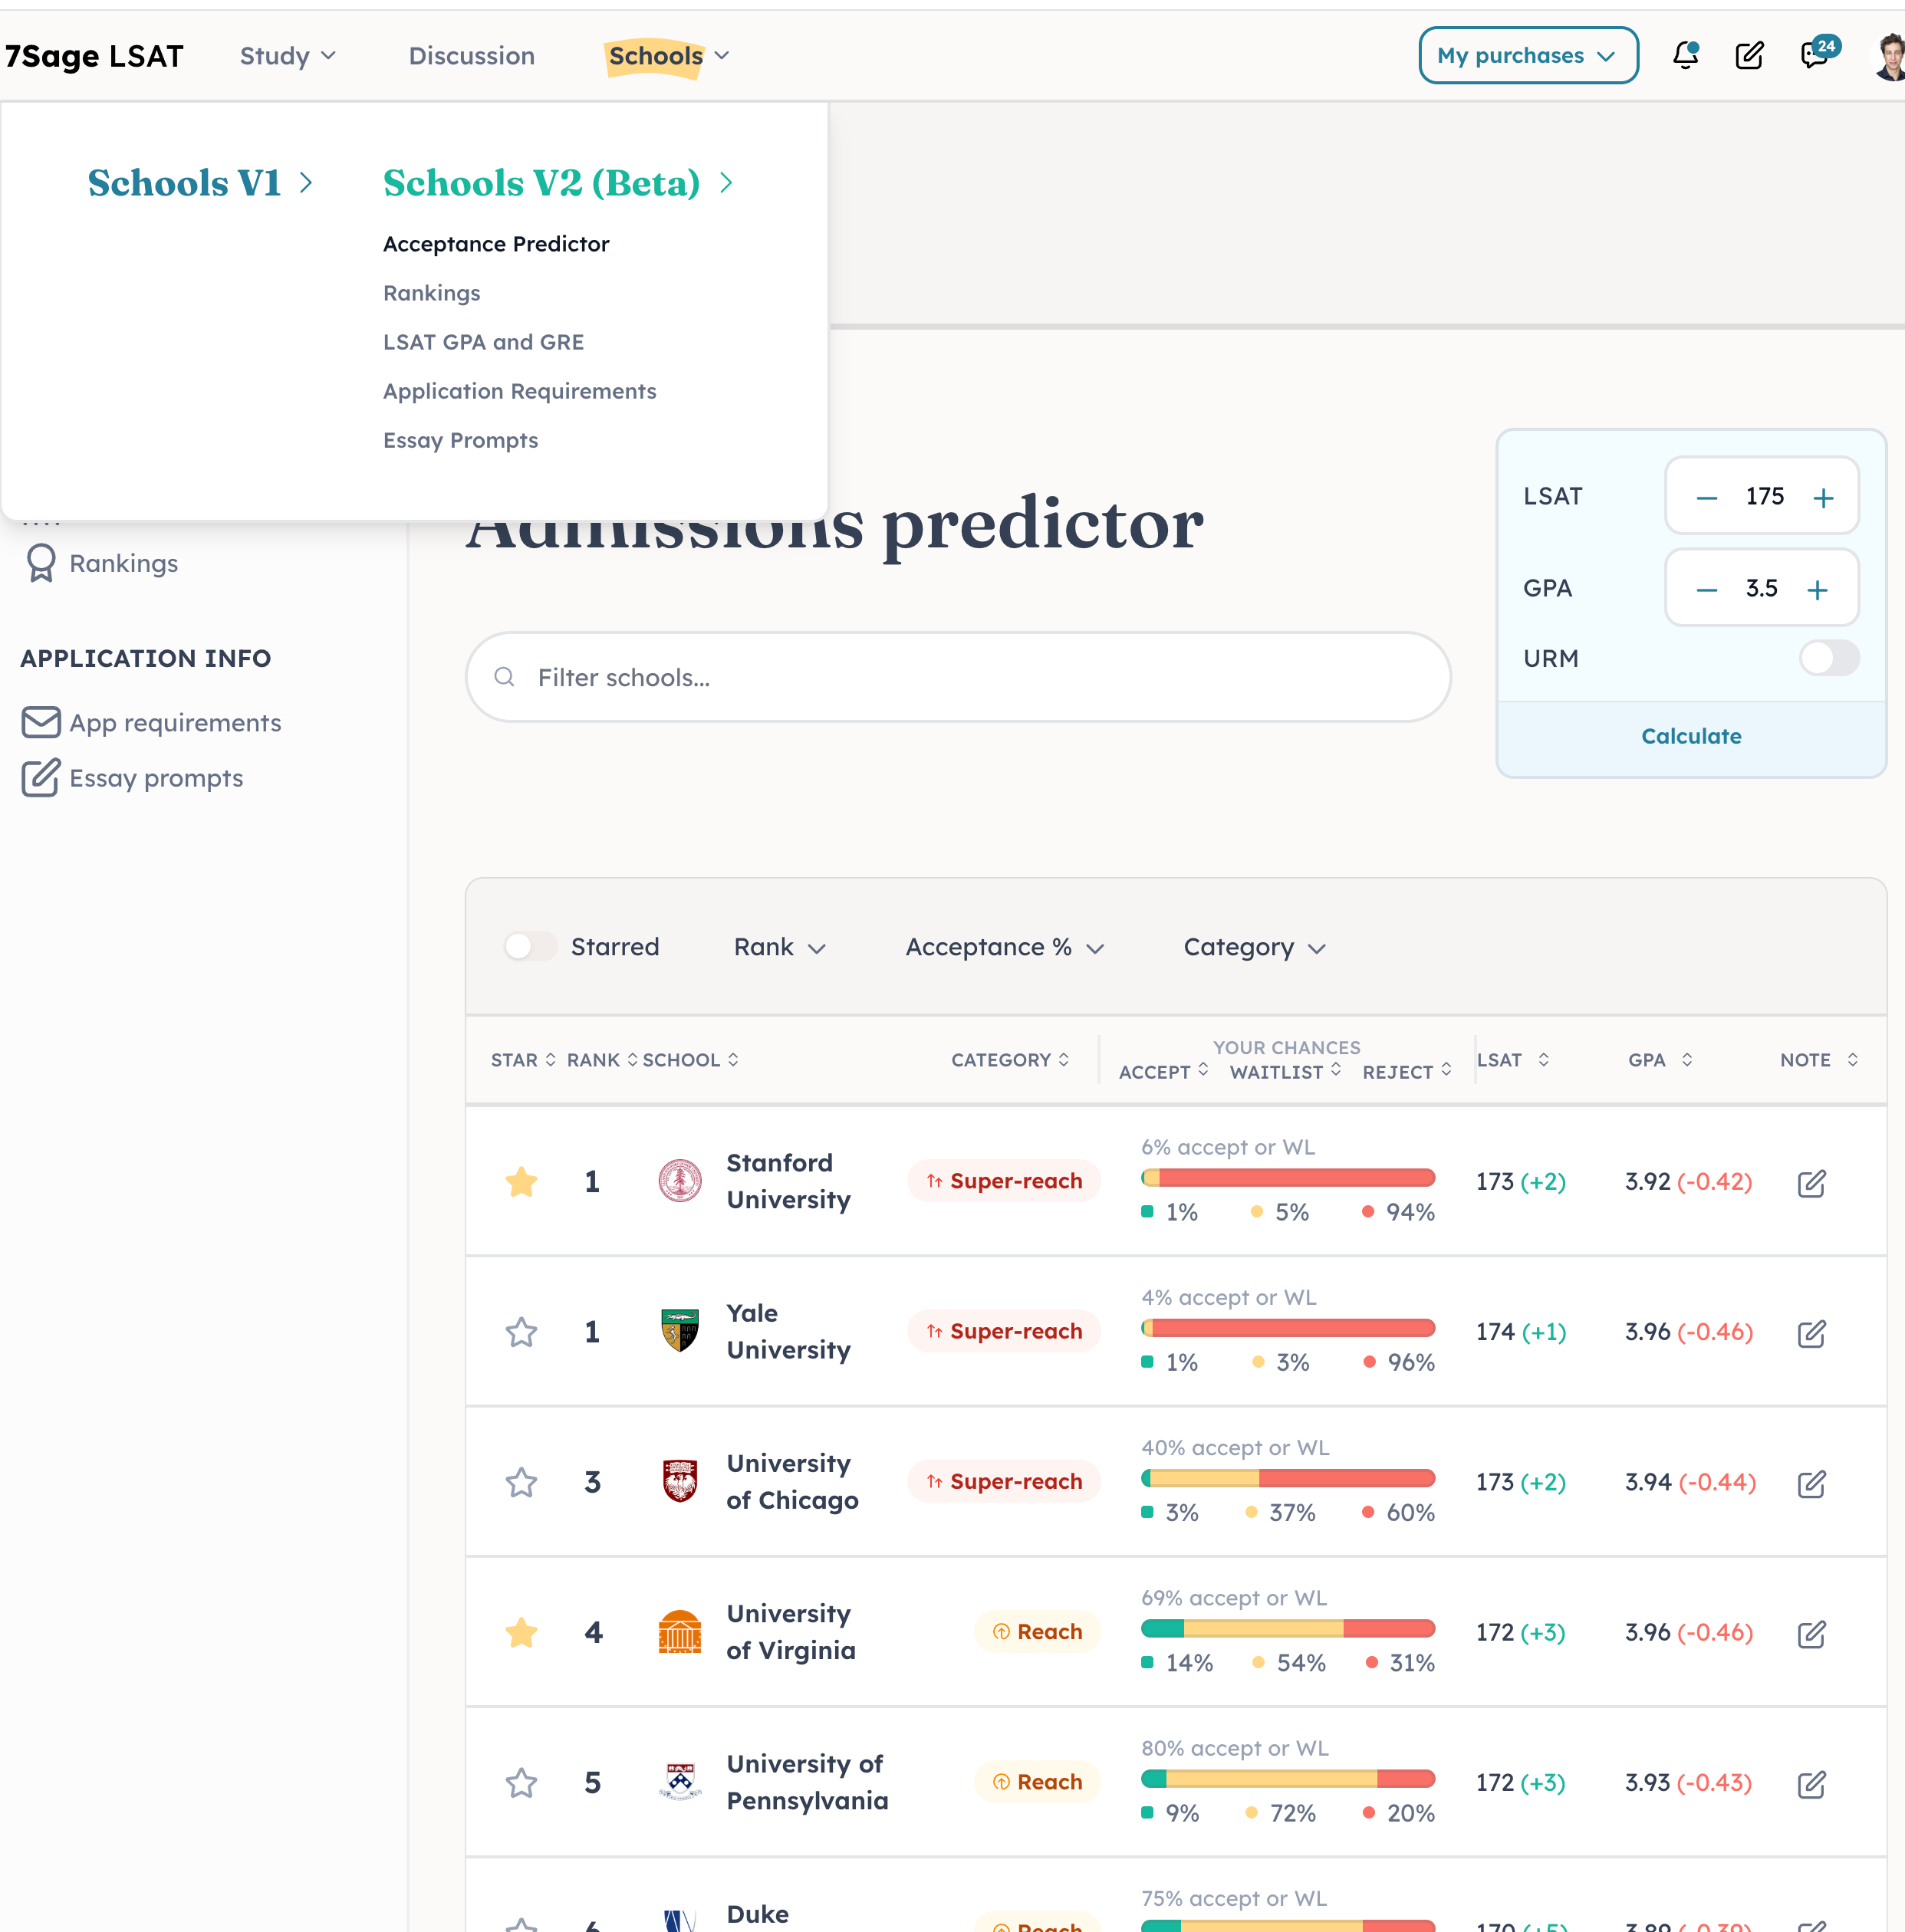Click note icon for University of Virginia
This screenshot has height=1932, width=1905.
(x=1811, y=1634)
